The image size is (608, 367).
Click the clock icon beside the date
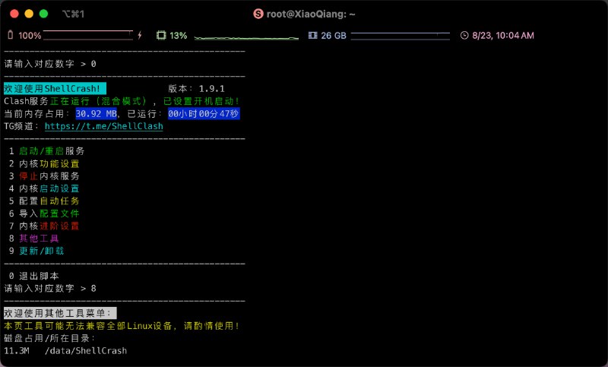[x=464, y=35]
